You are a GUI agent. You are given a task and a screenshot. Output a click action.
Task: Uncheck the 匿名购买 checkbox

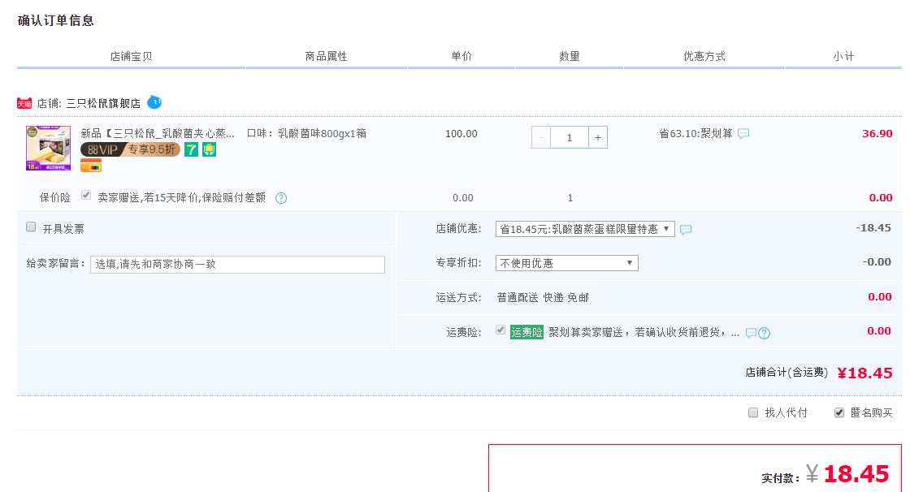[839, 412]
